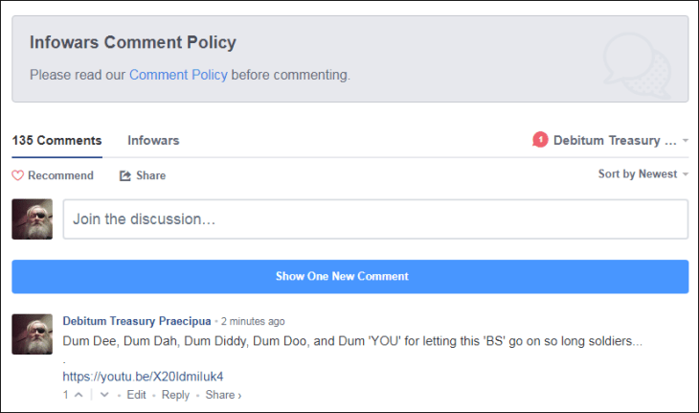Expand the comment's Share options

click(x=223, y=395)
